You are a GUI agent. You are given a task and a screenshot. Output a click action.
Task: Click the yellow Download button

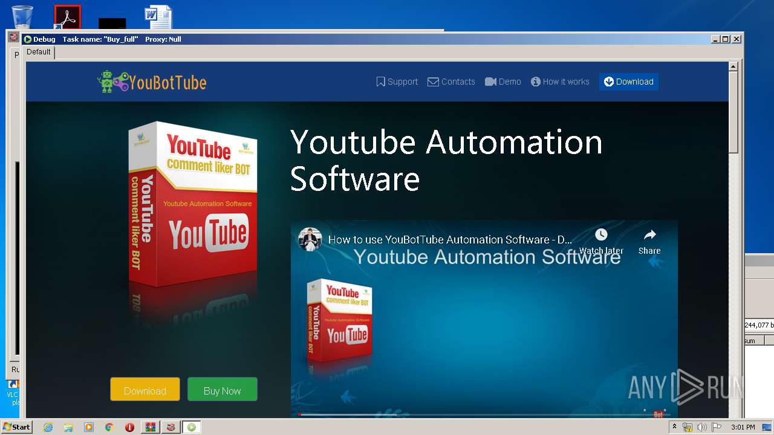[145, 390]
